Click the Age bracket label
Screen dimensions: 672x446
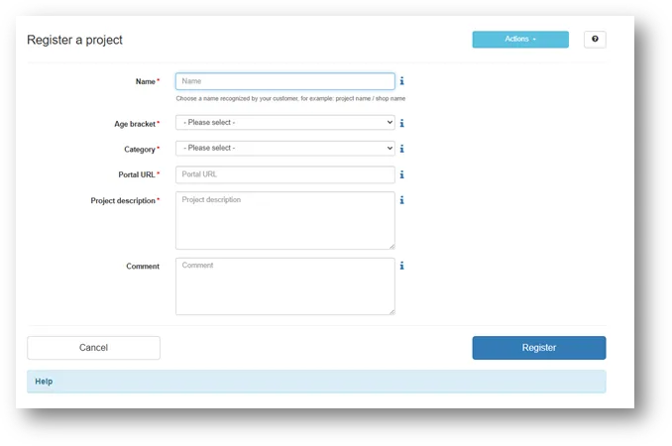click(135, 124)
